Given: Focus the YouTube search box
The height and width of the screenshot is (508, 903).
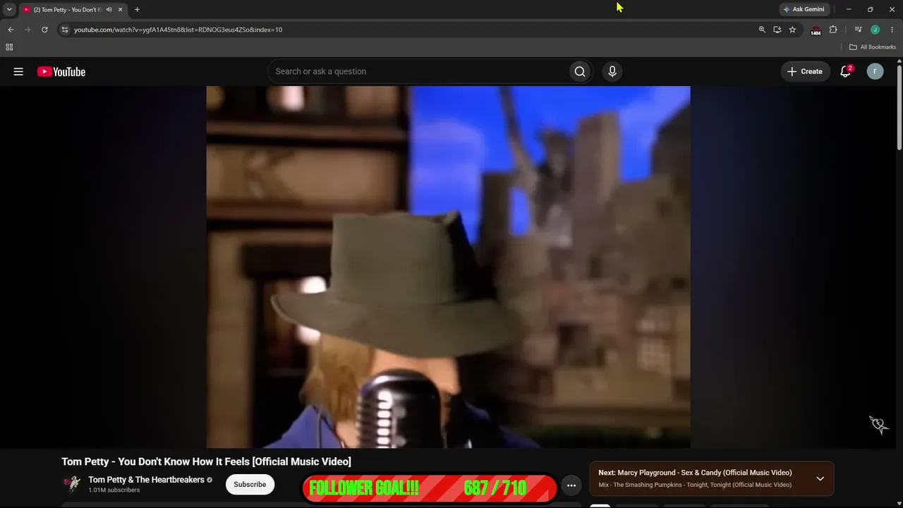Looking at the screenshot, I should pos(418,71).
